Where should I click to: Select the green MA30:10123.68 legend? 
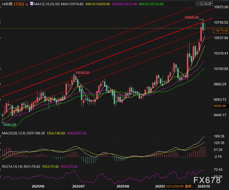click(151, 4)
